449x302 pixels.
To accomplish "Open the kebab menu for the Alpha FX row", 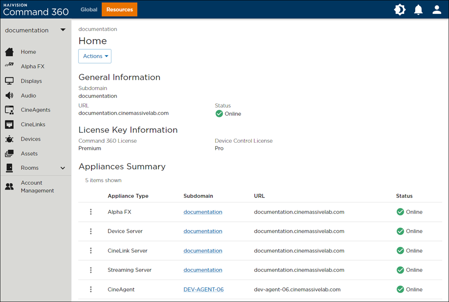I will click(x=91, y=211).
